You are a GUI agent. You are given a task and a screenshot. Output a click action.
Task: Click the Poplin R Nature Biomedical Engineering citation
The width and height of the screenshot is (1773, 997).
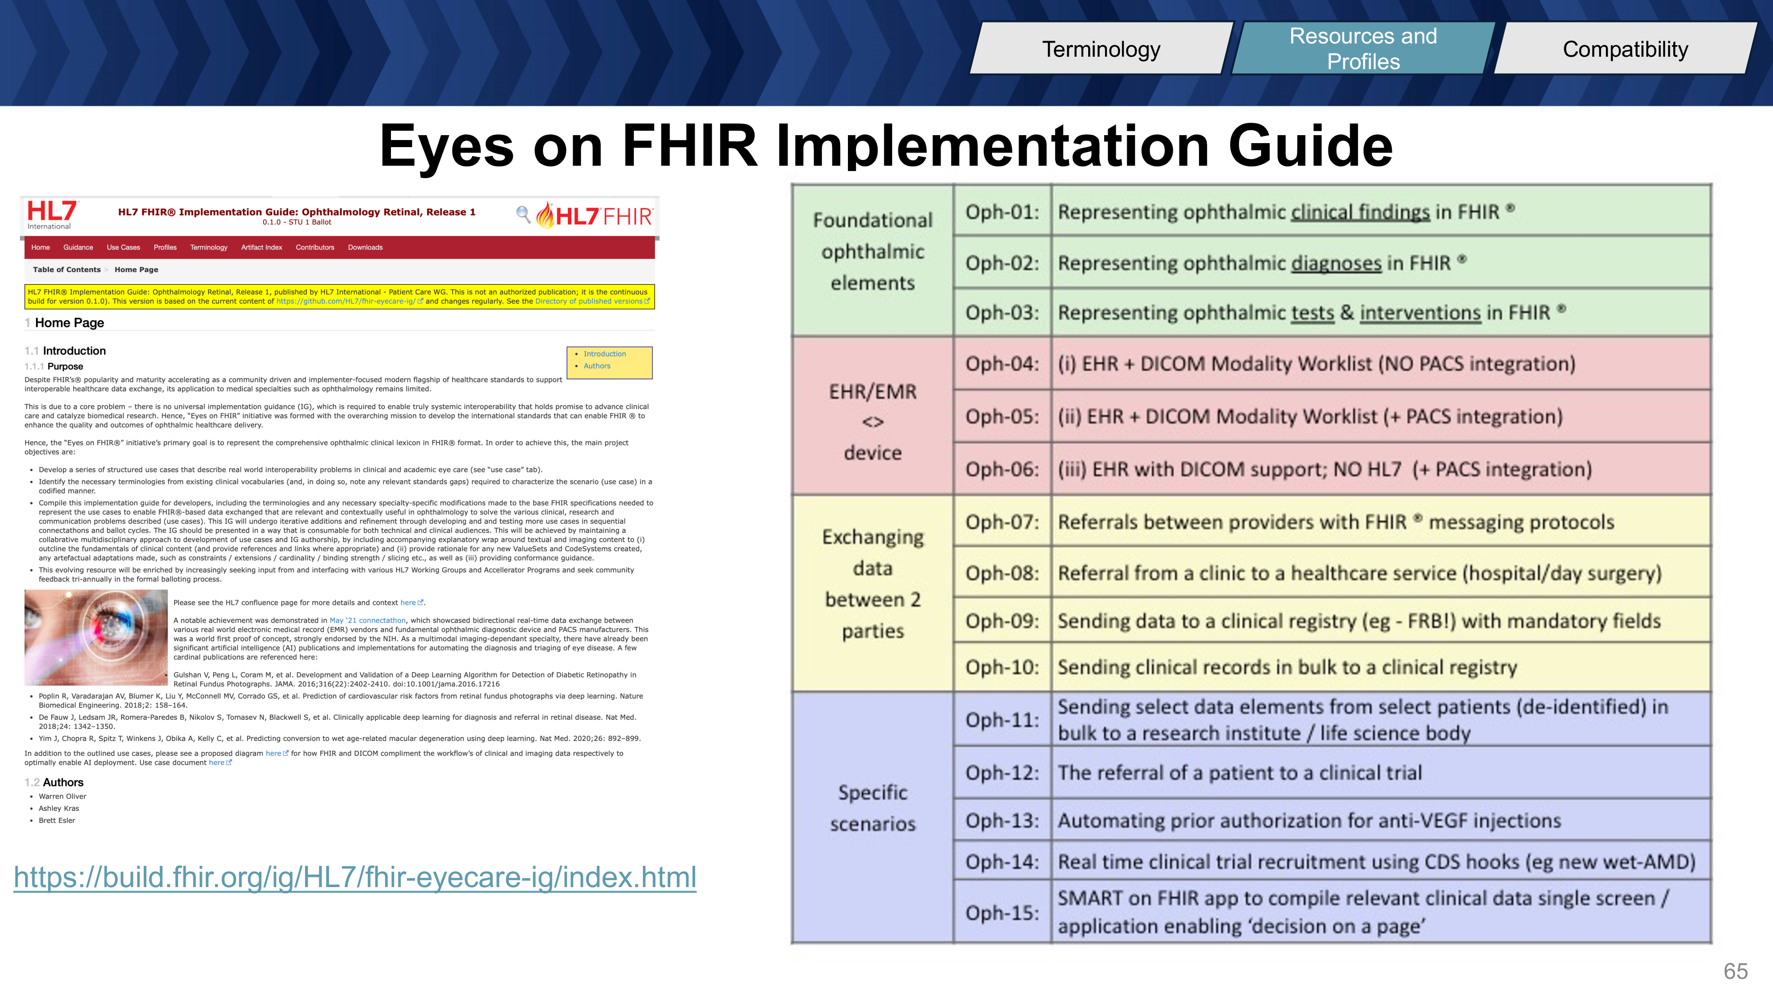(341, 701)
